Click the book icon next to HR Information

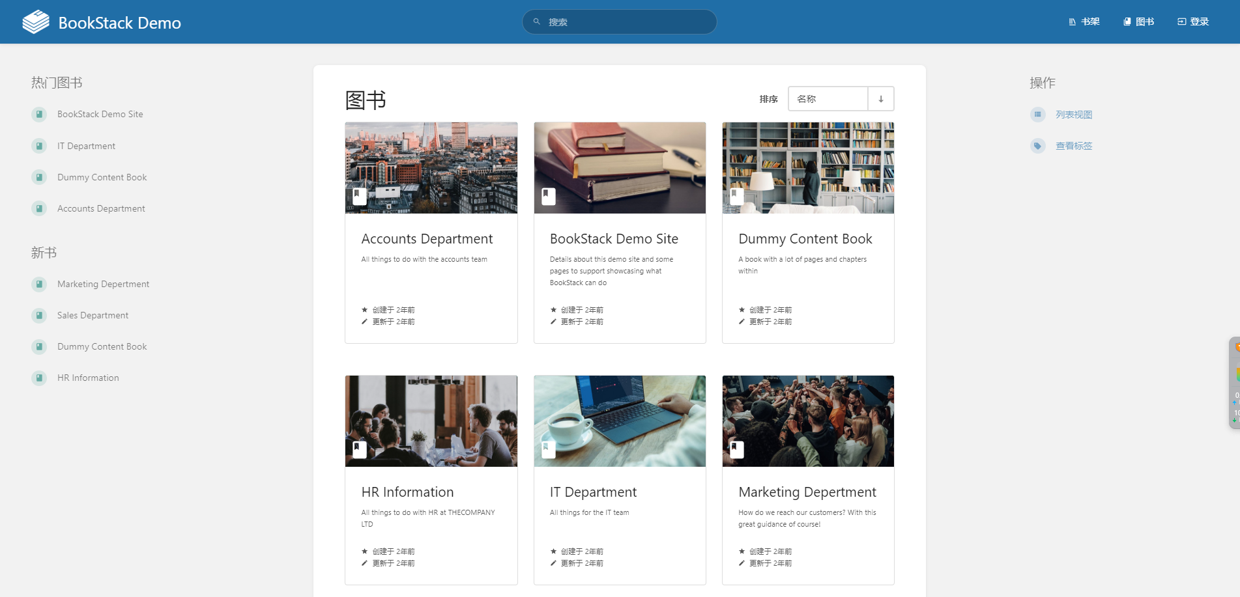(x=39, y=378)
